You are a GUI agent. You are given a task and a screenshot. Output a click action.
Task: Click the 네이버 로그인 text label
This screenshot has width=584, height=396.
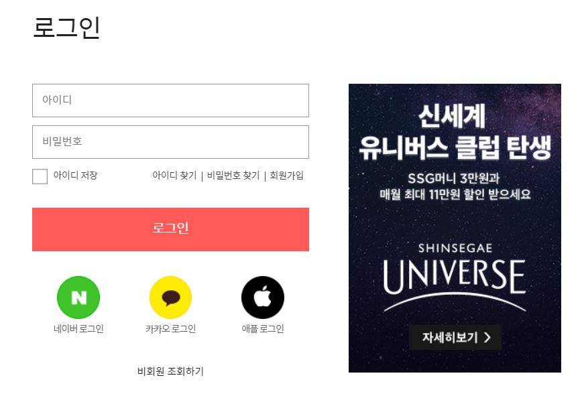point(78,328)
